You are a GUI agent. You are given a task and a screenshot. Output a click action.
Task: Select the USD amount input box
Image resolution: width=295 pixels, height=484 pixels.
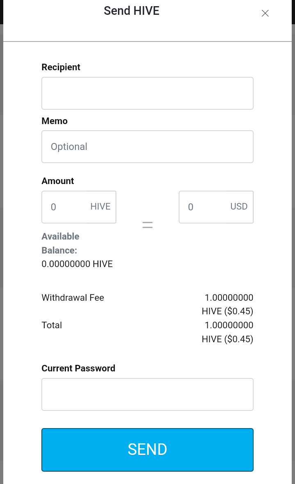click(216, 207)
